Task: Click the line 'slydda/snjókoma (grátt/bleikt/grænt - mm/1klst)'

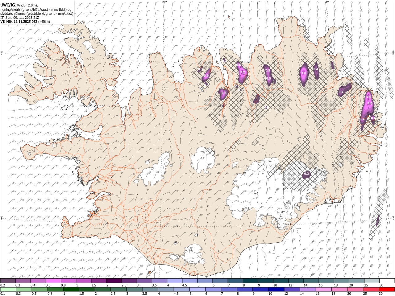Action: (x=37, y=14)
